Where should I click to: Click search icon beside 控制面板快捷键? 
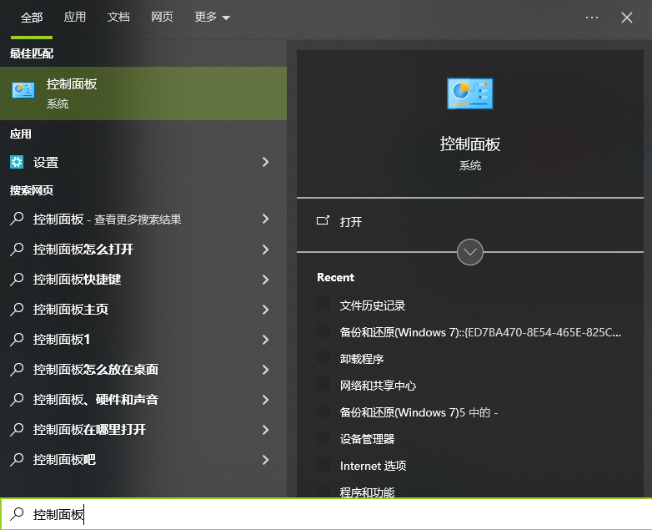click(x=17, y=279)
